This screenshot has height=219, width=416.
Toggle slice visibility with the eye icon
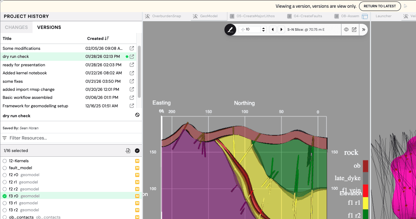pyautogui.click(x=346, y=30)
